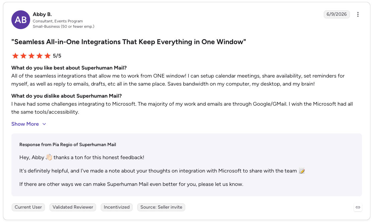This screenshot has width=373, height=223.
Task: Select the Incentivized tag
Action: (x=117, y=207)
